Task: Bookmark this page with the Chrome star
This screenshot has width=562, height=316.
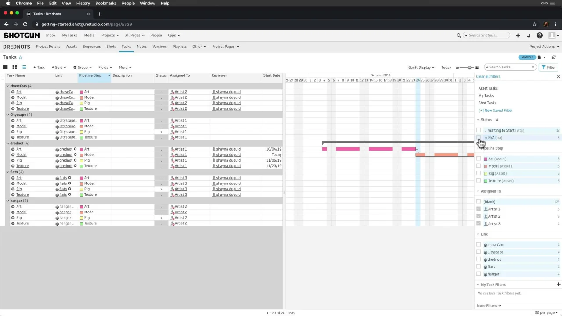Action: (534, 25)
